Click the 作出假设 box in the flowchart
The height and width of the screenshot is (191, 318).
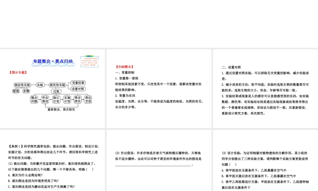pos(45,99)
